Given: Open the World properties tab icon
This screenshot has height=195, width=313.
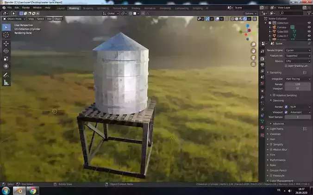Looking at the screenshot, I should coord(262,83).
